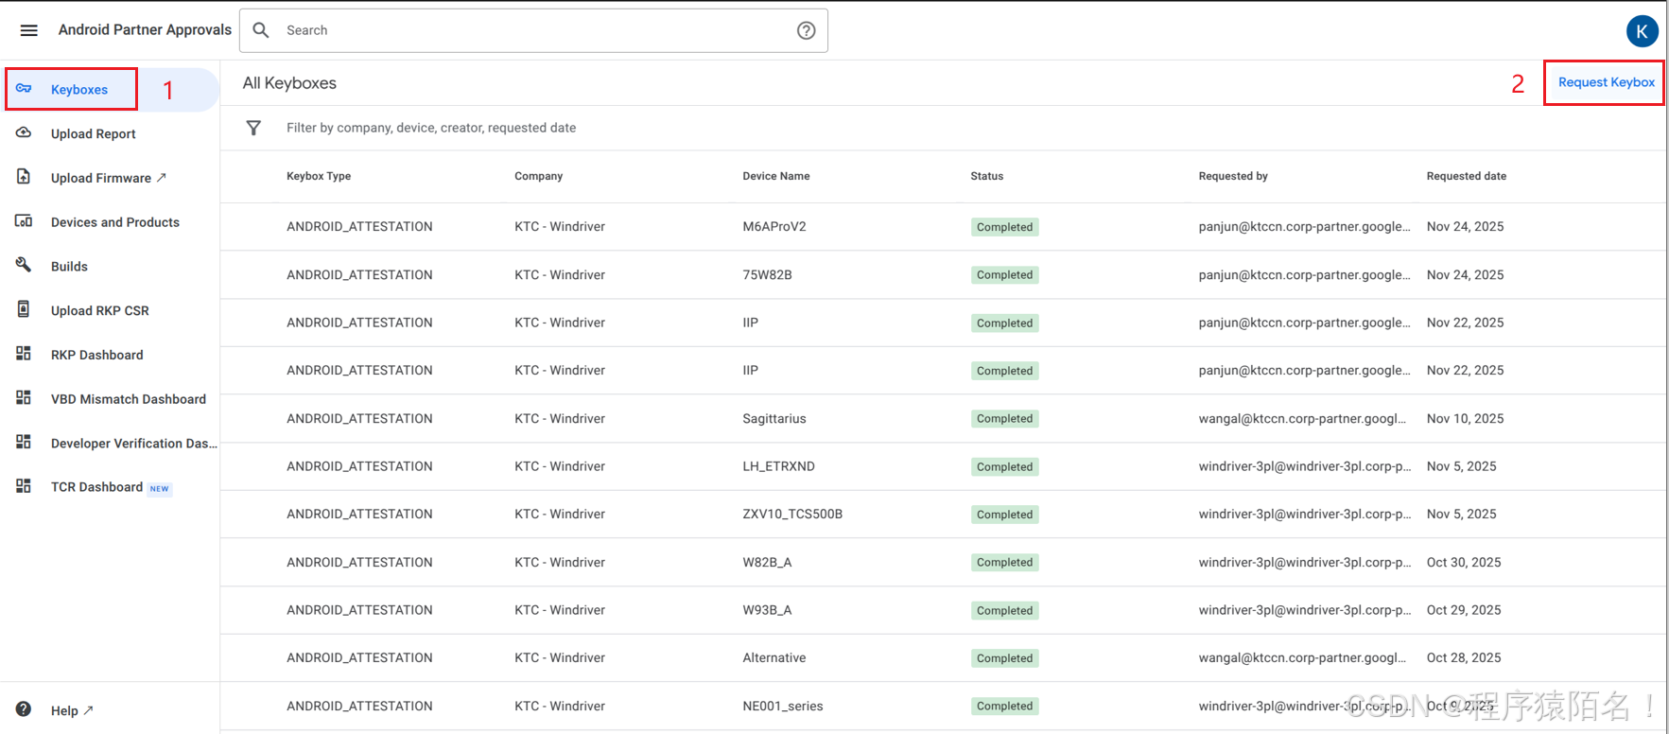Open the Builds page
Image resolution: width=1669 pixels, height=734 pixels.
click(69, 267)
